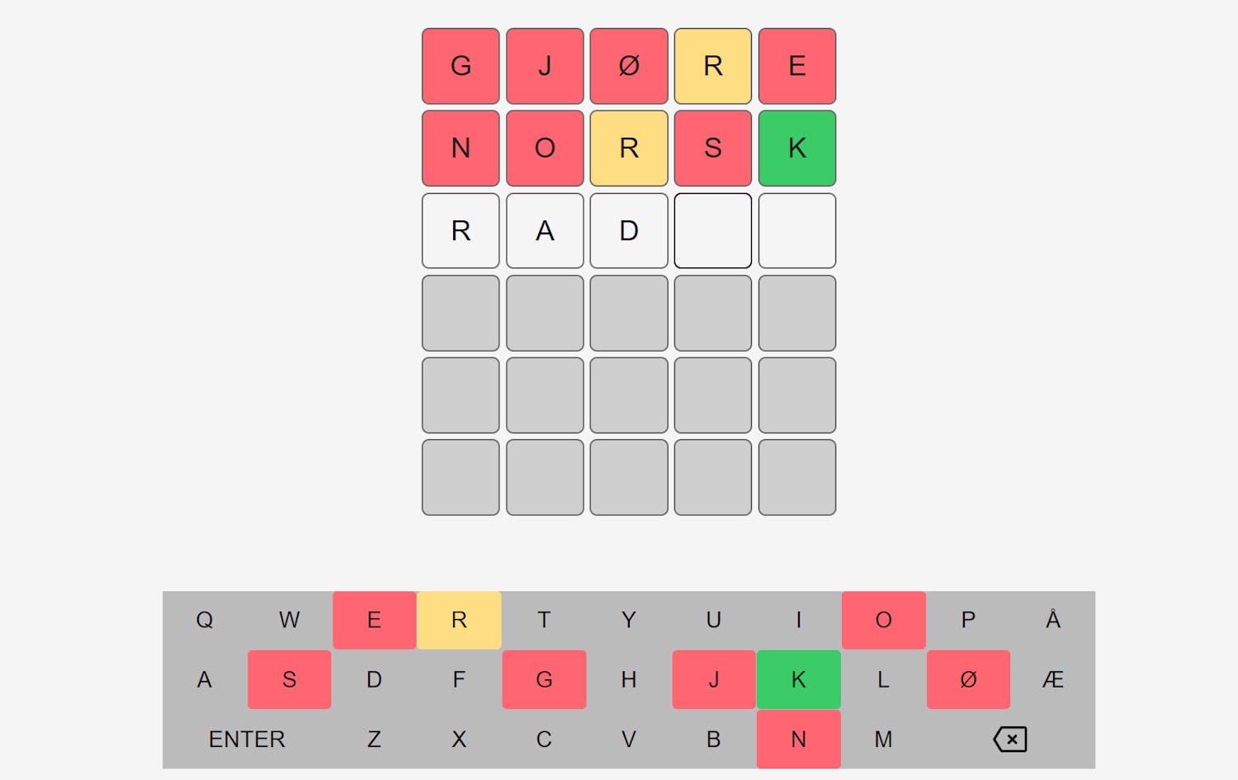Select the red J key
Image resolution: width=1238 pixels, height=780 pixels.
713,679
